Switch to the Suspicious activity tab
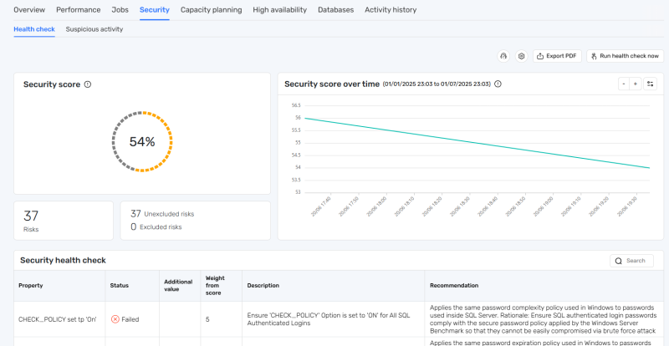This screenshot has height=346, width=669. coord(94,28)
